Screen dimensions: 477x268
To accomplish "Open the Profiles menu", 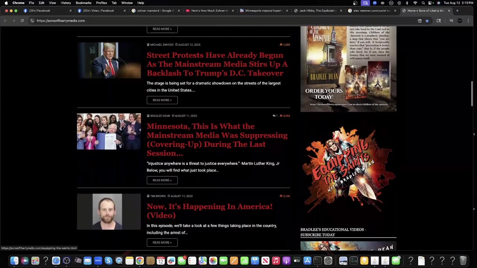I will pos(101,3).
